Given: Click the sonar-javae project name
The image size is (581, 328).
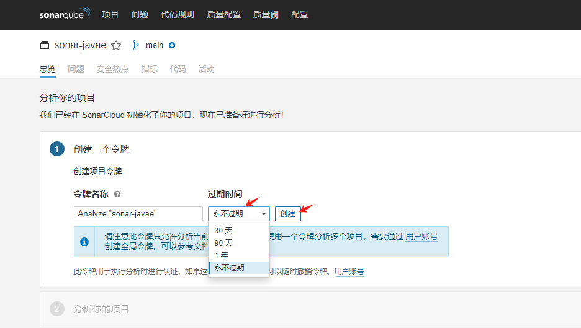Looking at the screenshot, I should 80,45.
